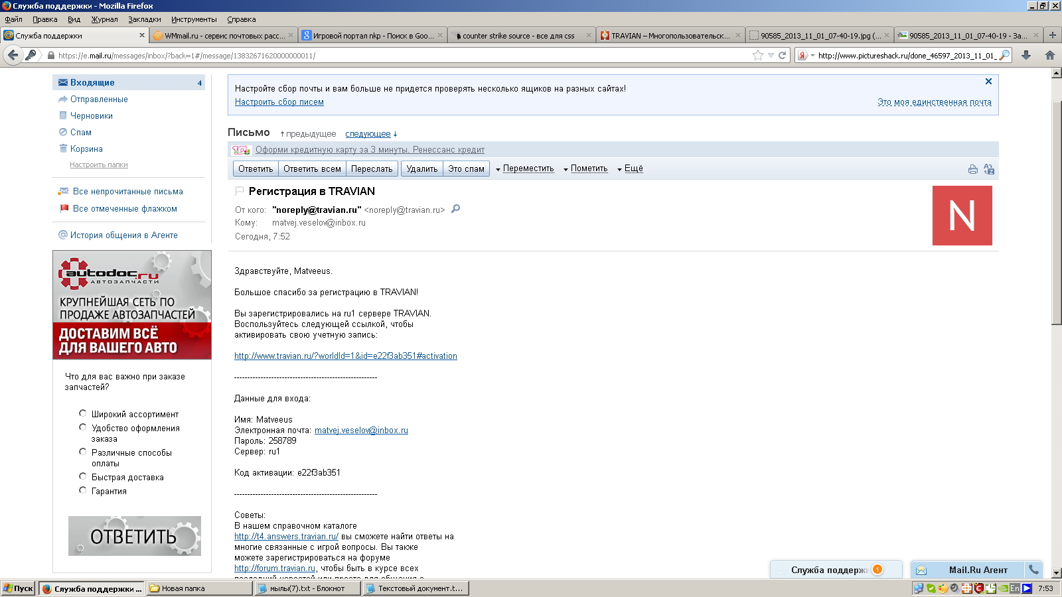This screenshot has height=597, width=1062.
Task: Expand the Пометить dropdown
Action: pos(585,168)
